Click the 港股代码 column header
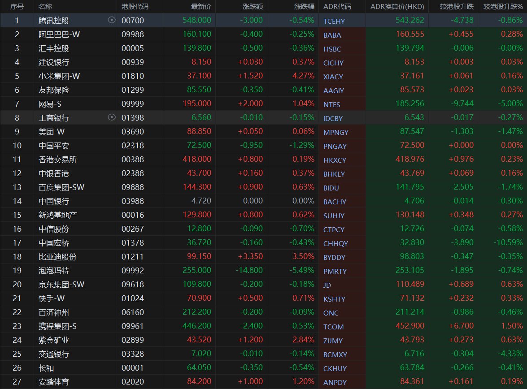The image size is (527, 389). pyautogui.click(x=135, y=7)
